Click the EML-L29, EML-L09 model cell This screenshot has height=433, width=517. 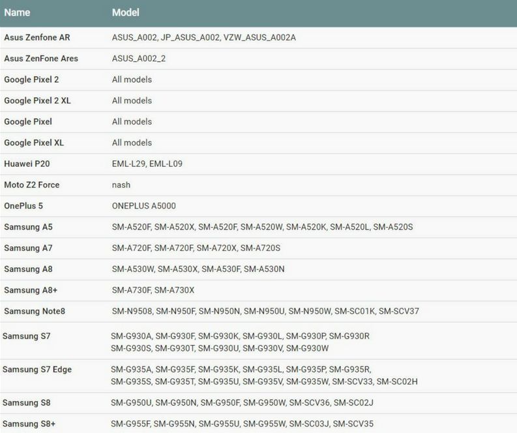tap(147, 164)
